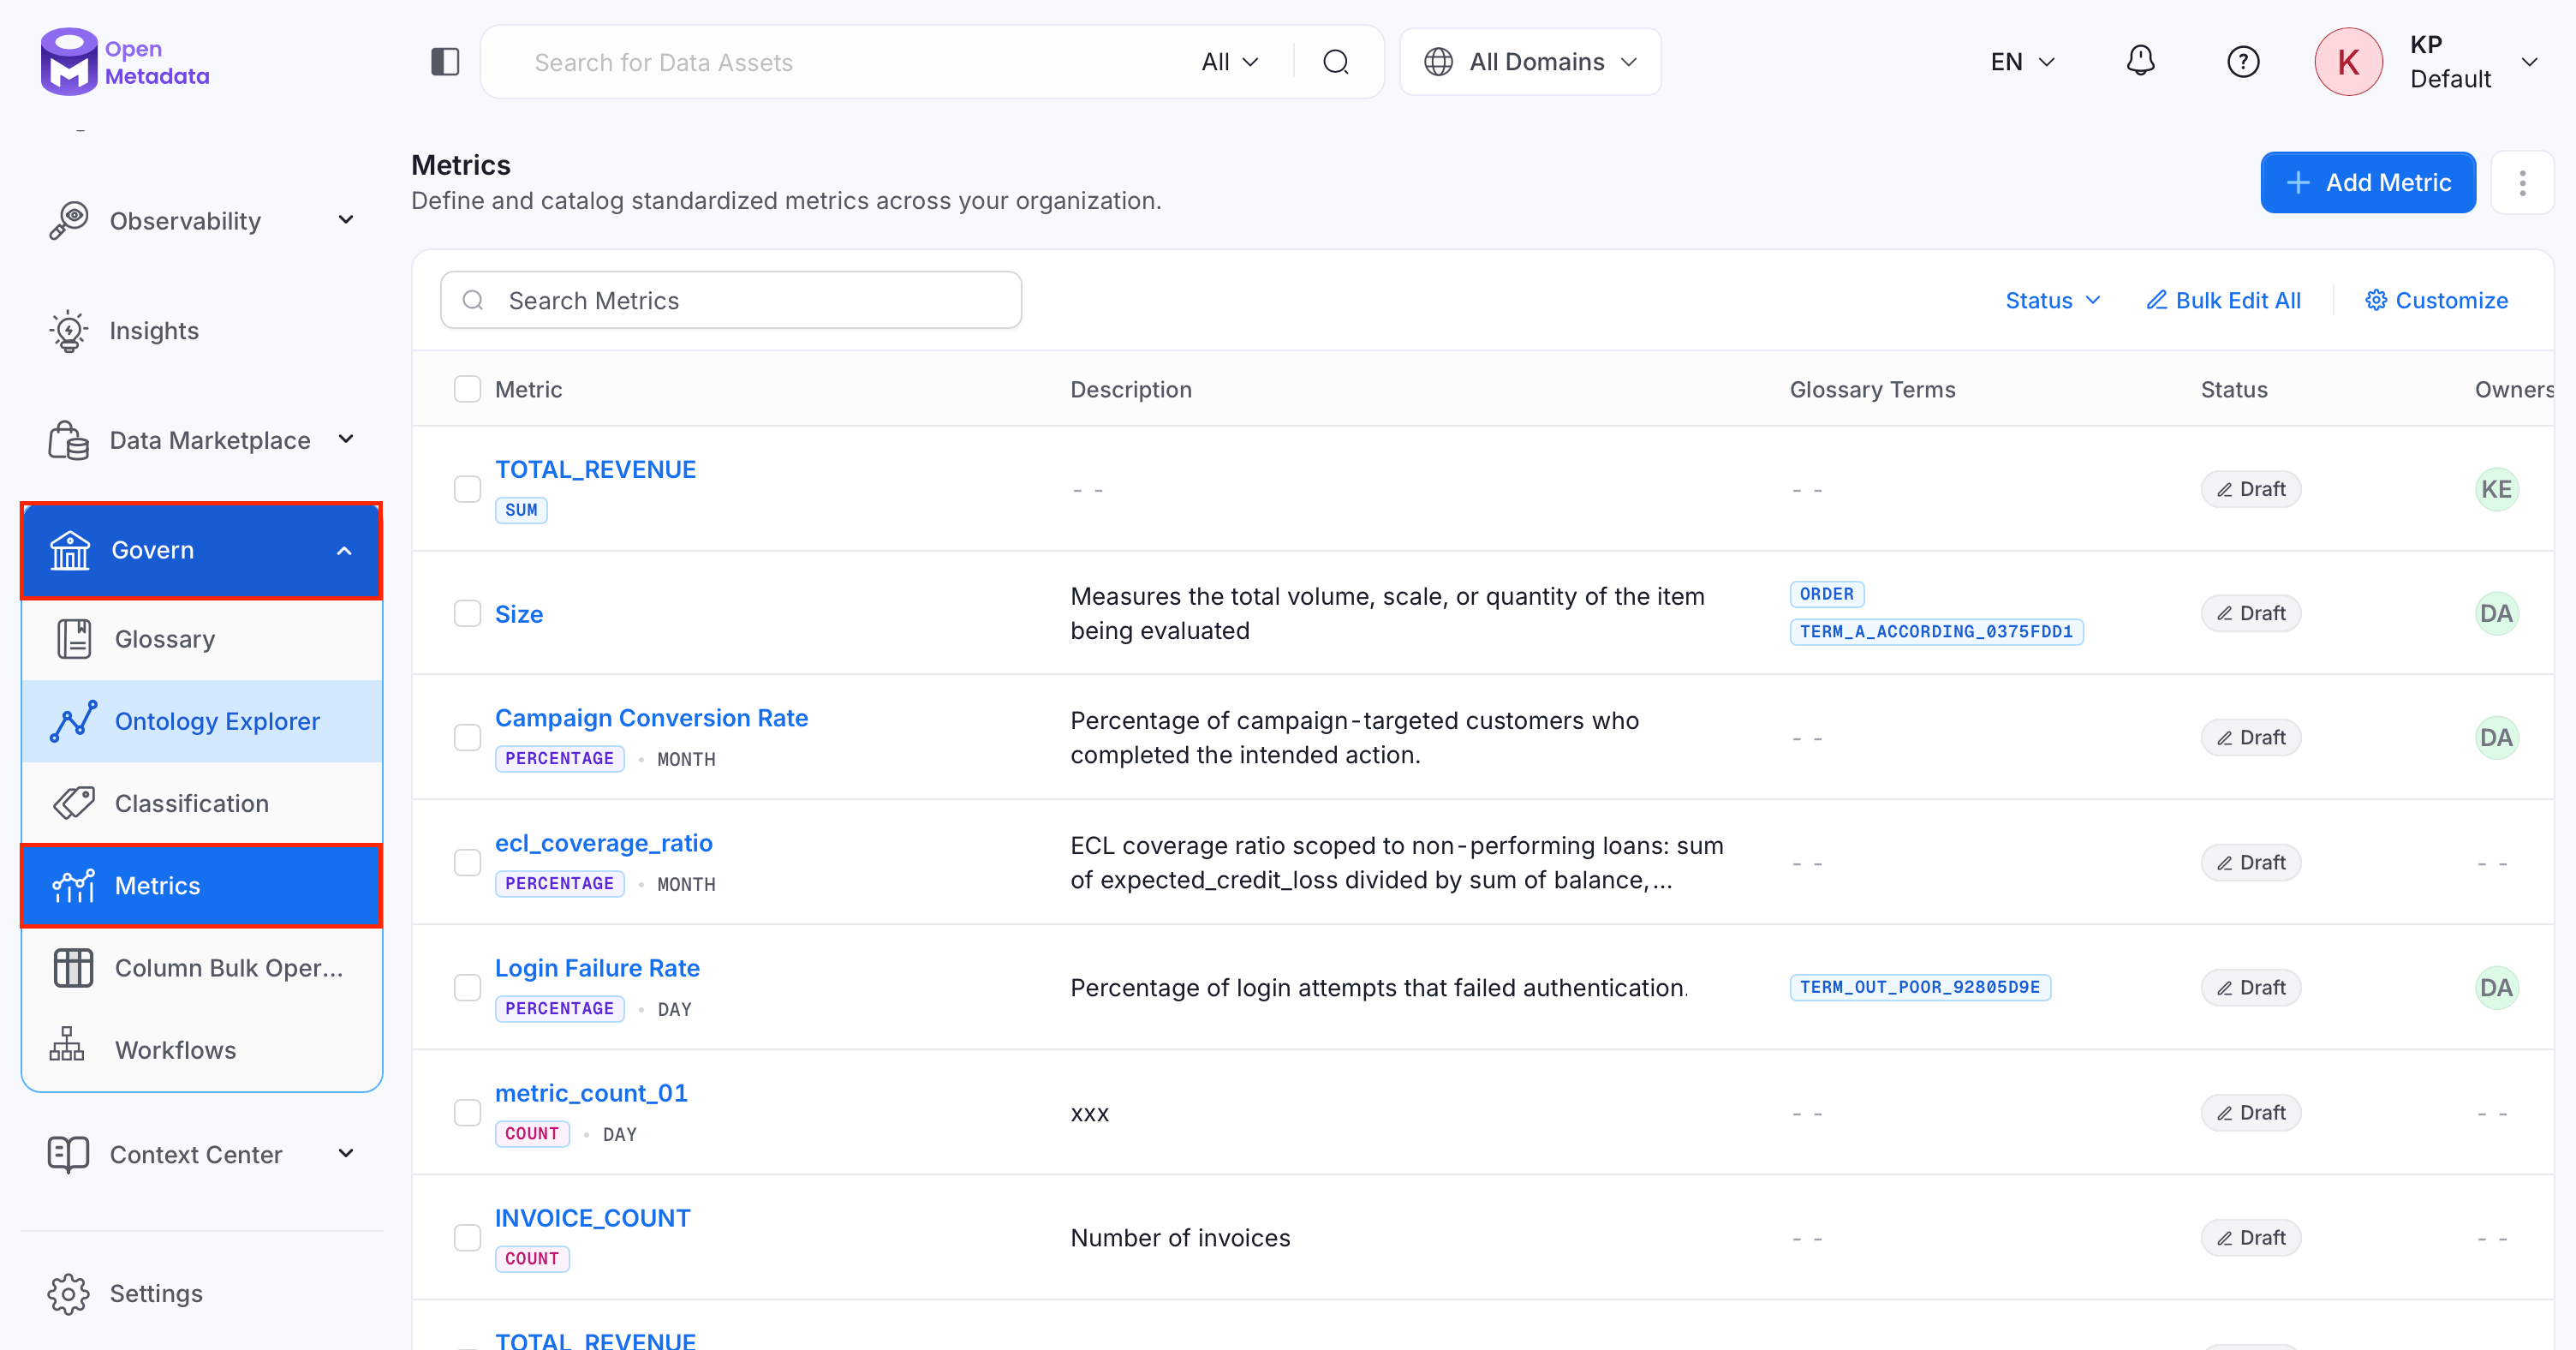Viewport: 2576px width, 1350px height.
Task: Click the Column Bulk Operations grid icon
Action: pos(74,968)
